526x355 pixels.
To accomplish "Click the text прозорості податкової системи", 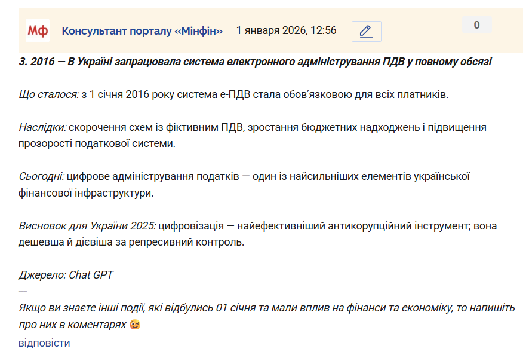I will point(97,144).
